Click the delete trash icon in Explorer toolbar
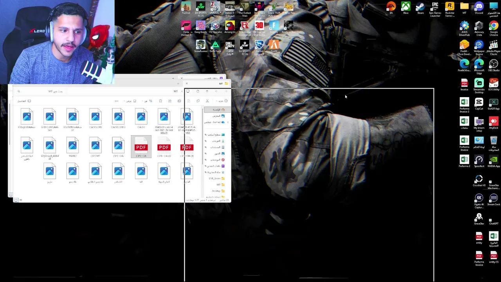501x282 pixels. 160,101
